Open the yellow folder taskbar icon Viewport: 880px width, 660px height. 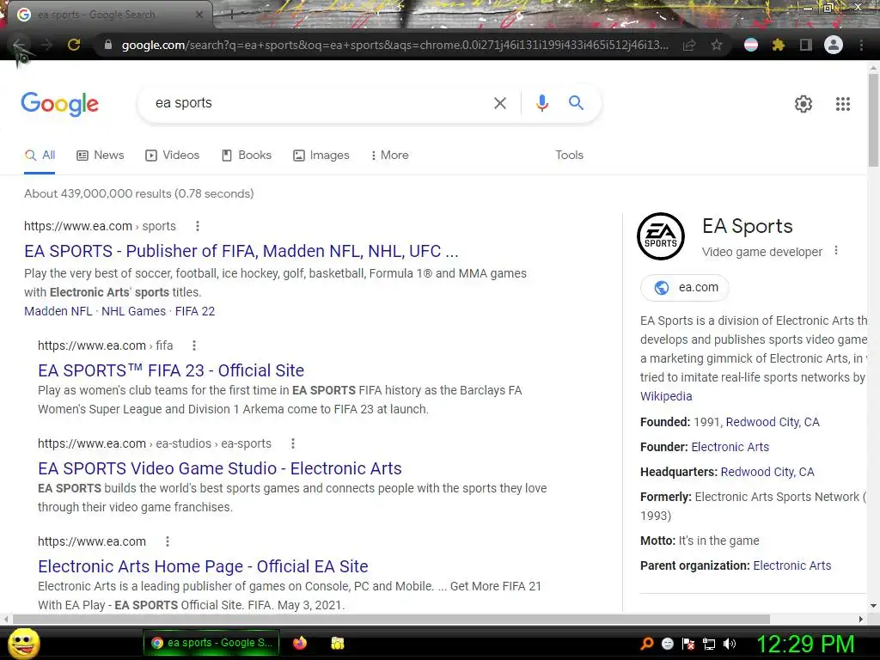pos(337,643)
